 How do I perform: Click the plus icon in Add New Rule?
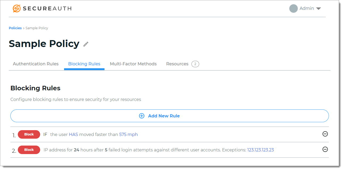142,116
